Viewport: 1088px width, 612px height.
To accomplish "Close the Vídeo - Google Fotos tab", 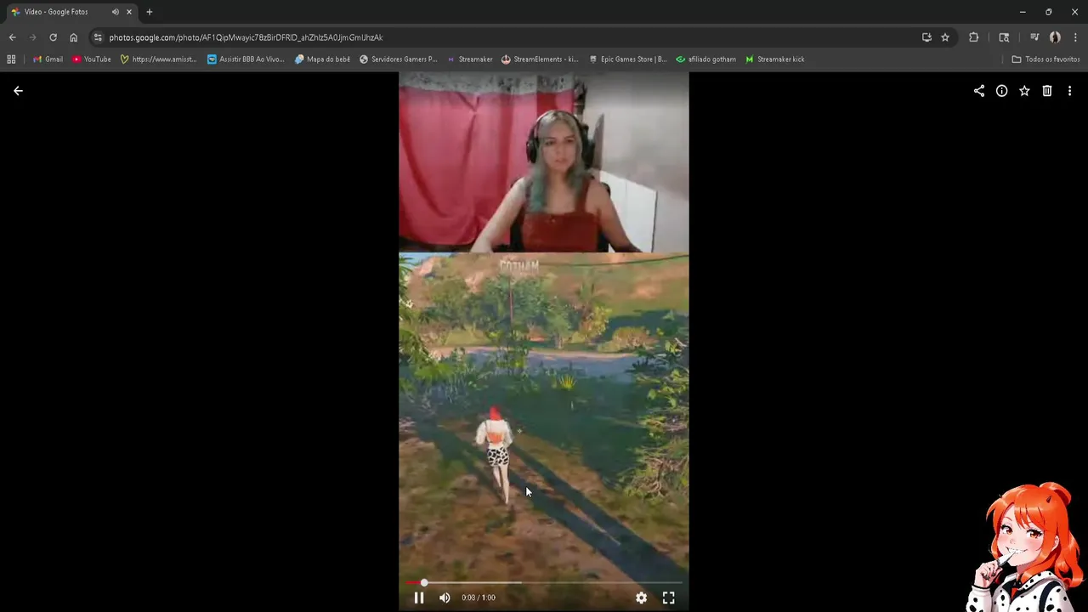I will 129,12.
